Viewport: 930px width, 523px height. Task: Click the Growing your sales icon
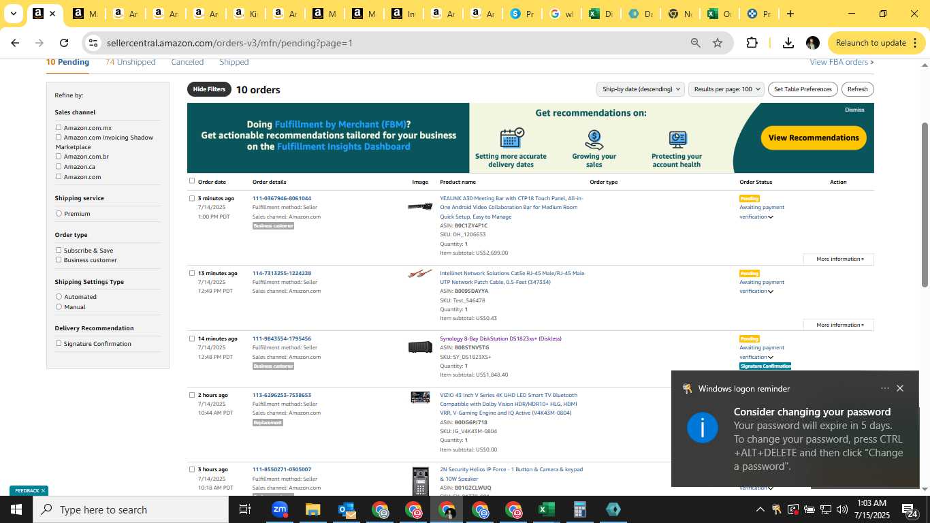pos(594,139)
